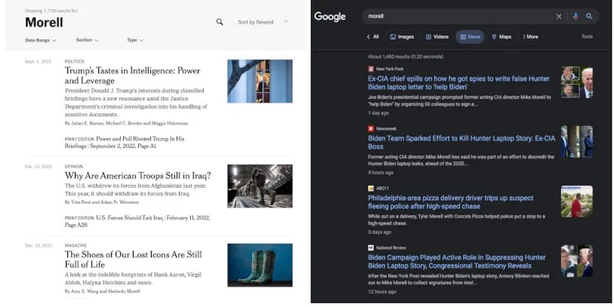Open ABC11 Philadelphia pizza delivery driver result

(451, 202)
